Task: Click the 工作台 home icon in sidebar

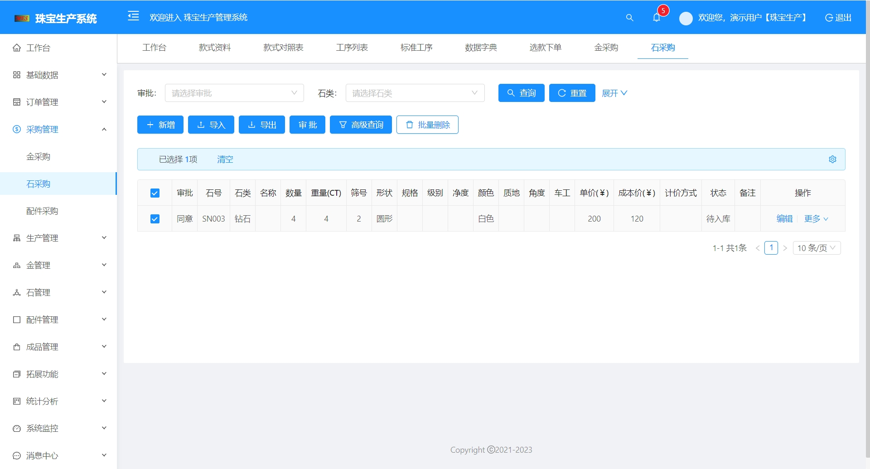Action: (16, 47)
